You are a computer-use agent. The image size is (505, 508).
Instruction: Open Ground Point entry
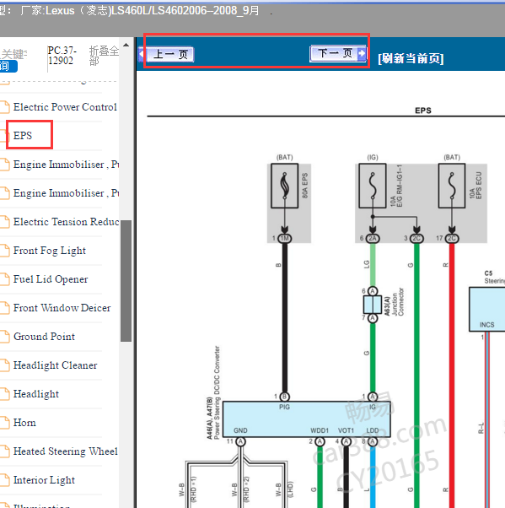click(x=44, y=337)
